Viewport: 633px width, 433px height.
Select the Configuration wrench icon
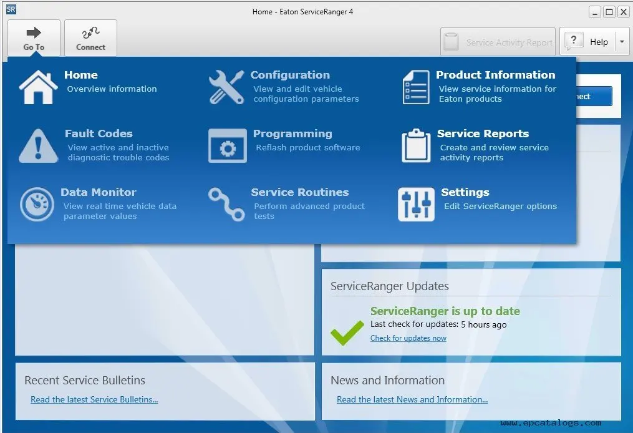click(x=226, y=86)
